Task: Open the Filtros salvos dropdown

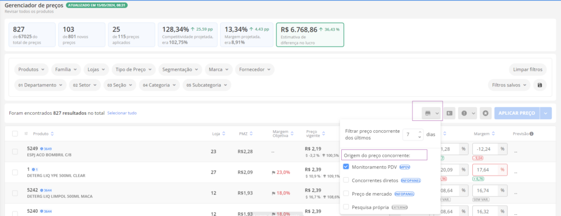Action: (x=509, y=85)
